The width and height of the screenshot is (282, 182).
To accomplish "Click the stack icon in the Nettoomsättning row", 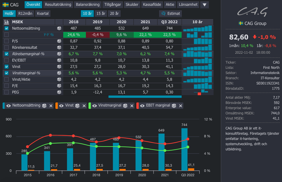I will pyautogui.click(x=59, y=28).
